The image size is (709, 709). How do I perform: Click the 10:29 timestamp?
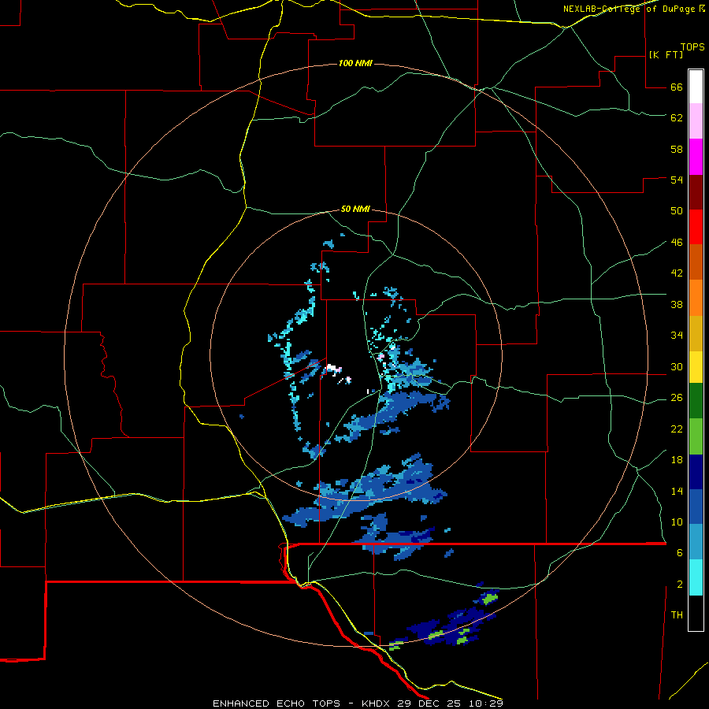[486, 703]
